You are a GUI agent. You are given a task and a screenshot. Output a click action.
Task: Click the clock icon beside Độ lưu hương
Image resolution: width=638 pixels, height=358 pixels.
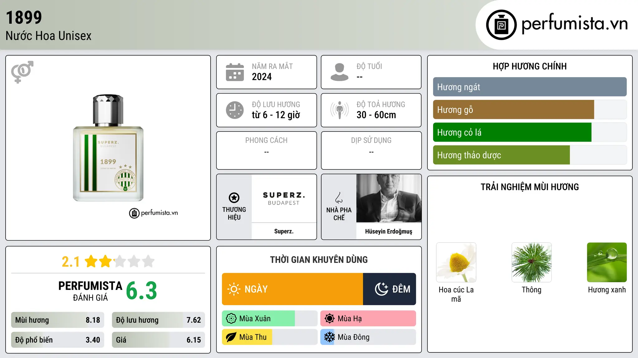click(x=235, y=110)
